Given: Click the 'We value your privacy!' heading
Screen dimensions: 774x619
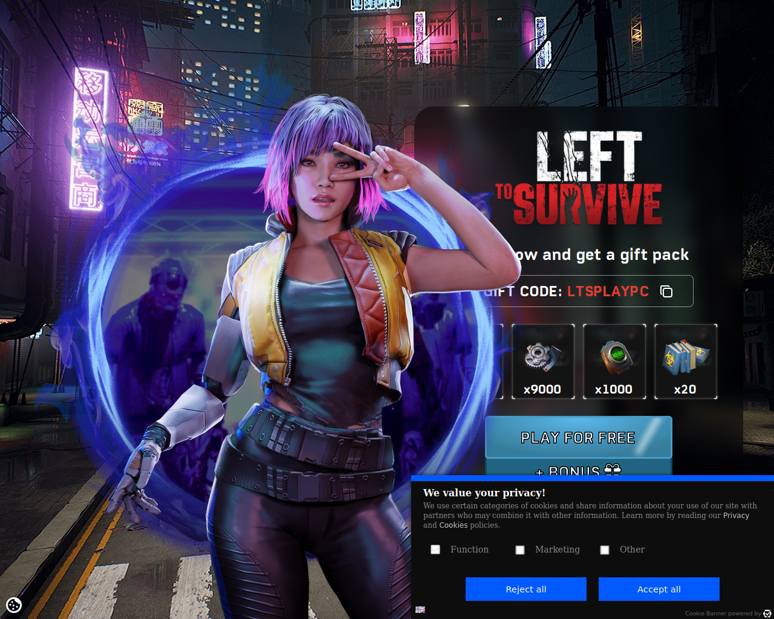Looking at the screenshot, I should pyautogui.click(x=484, y=493).
